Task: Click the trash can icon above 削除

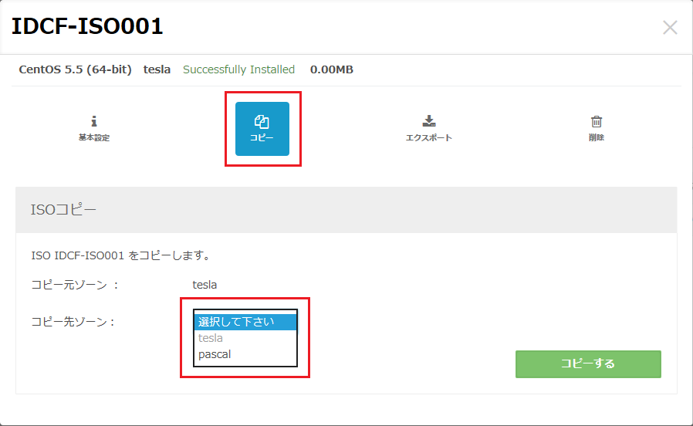Action: point(597,121)
